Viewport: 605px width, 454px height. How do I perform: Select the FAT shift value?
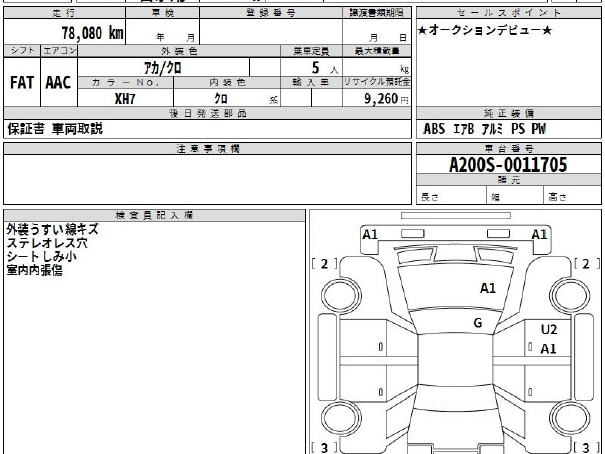(22, 82)
